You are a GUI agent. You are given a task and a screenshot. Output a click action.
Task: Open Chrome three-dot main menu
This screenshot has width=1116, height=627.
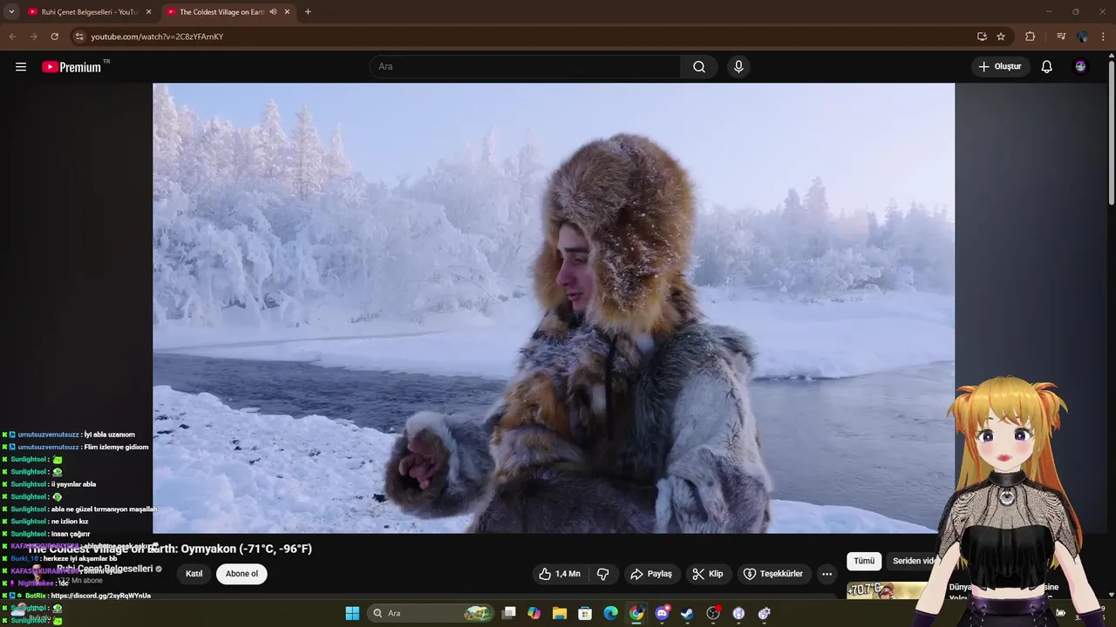[1103, 37]
